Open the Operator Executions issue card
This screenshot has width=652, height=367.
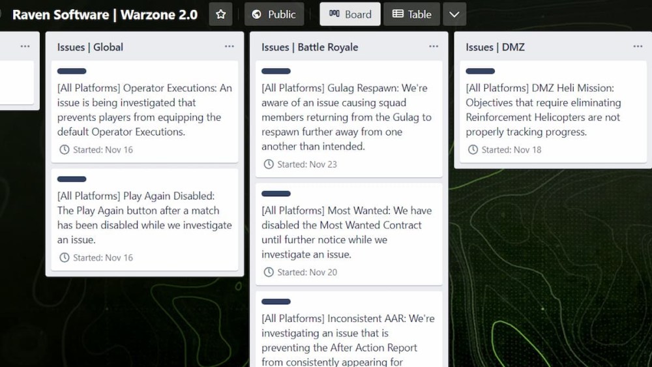coord(145,110)
